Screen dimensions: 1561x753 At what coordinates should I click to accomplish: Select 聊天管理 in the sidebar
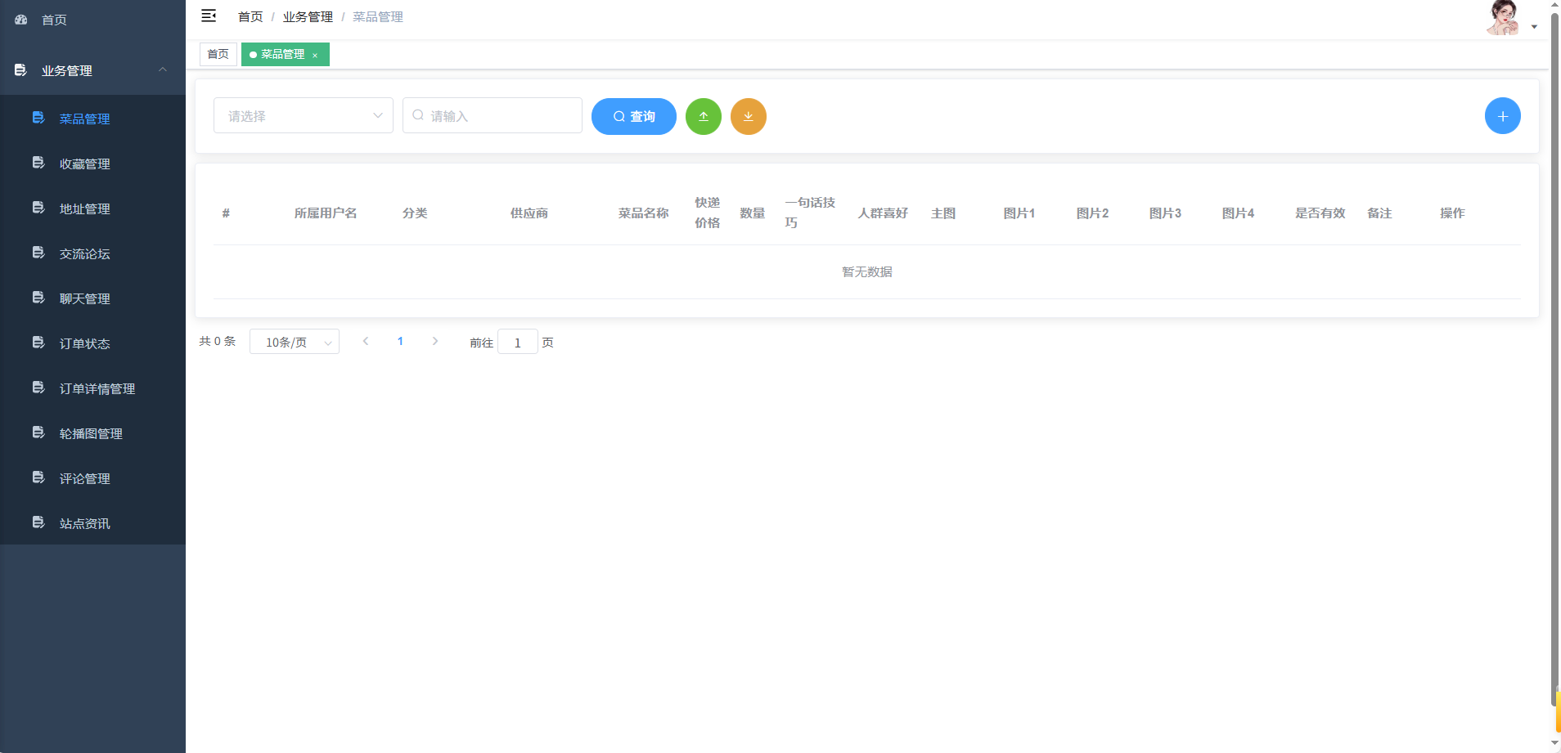(84, 298)
